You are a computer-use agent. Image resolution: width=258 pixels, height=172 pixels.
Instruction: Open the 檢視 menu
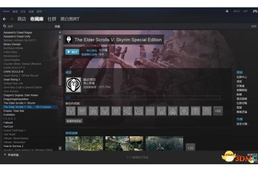click(15, 12)
